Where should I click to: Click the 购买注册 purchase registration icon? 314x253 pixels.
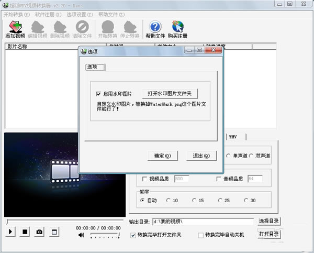176,29
